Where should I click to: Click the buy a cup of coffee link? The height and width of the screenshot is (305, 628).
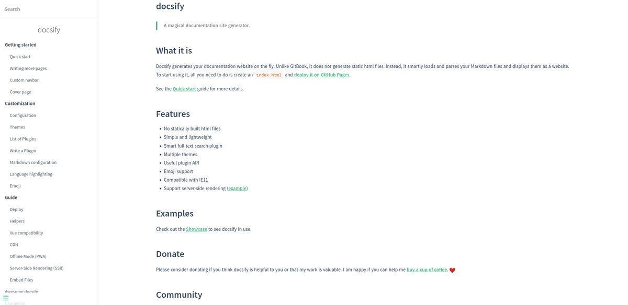coord(427,269)
